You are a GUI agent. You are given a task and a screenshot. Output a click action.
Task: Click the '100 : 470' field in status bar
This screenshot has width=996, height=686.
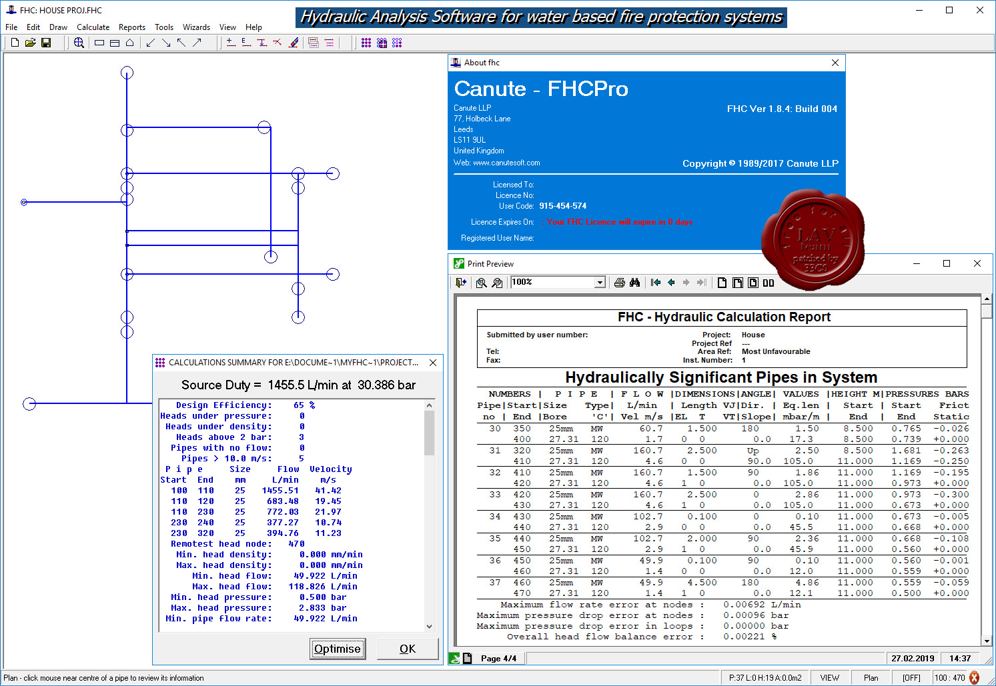pyautogui.click(x=950, y=677)
